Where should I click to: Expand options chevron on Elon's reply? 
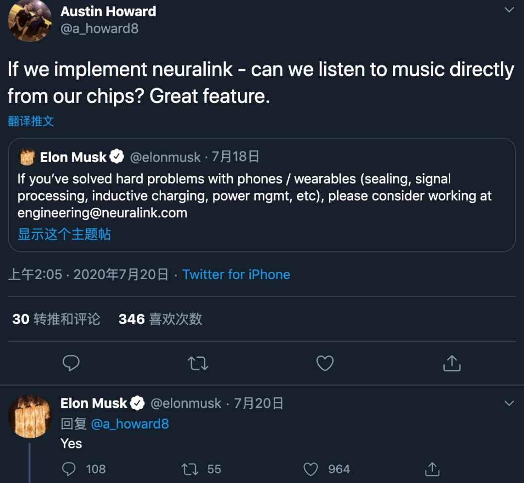click(x=509, y=403)
